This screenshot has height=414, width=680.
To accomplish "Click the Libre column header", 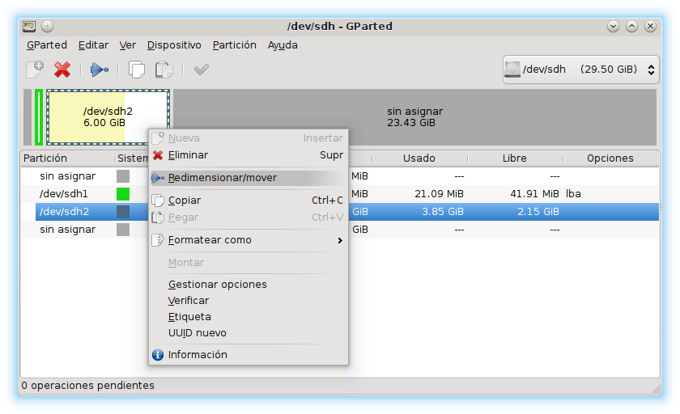I will [x=514, y=158].
